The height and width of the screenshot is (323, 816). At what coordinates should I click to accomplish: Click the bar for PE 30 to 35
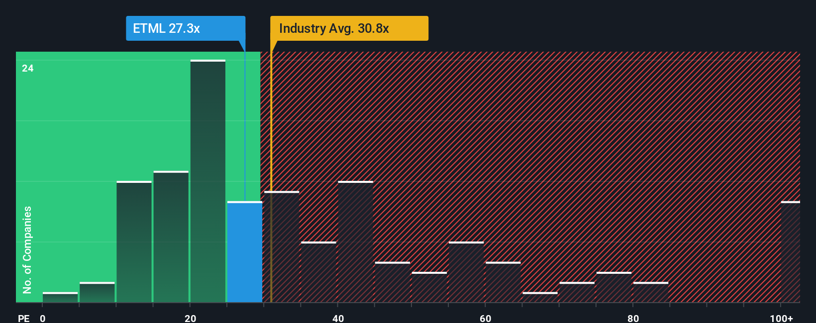pos(282,247)
